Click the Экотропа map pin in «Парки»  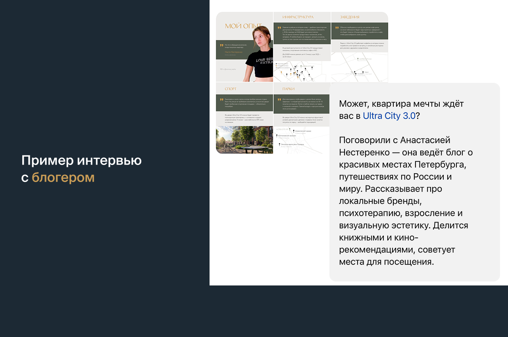click(x=279, y=145)
